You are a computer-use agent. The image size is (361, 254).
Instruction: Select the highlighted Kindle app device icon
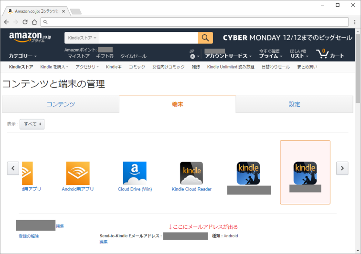coord(305,173)
